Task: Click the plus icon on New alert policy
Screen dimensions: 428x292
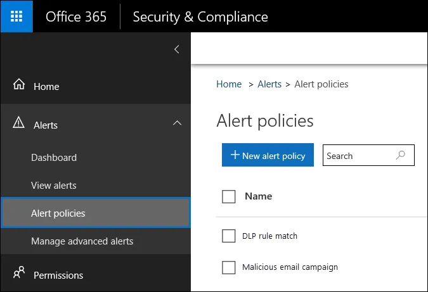Action: [x=235, y=155]
